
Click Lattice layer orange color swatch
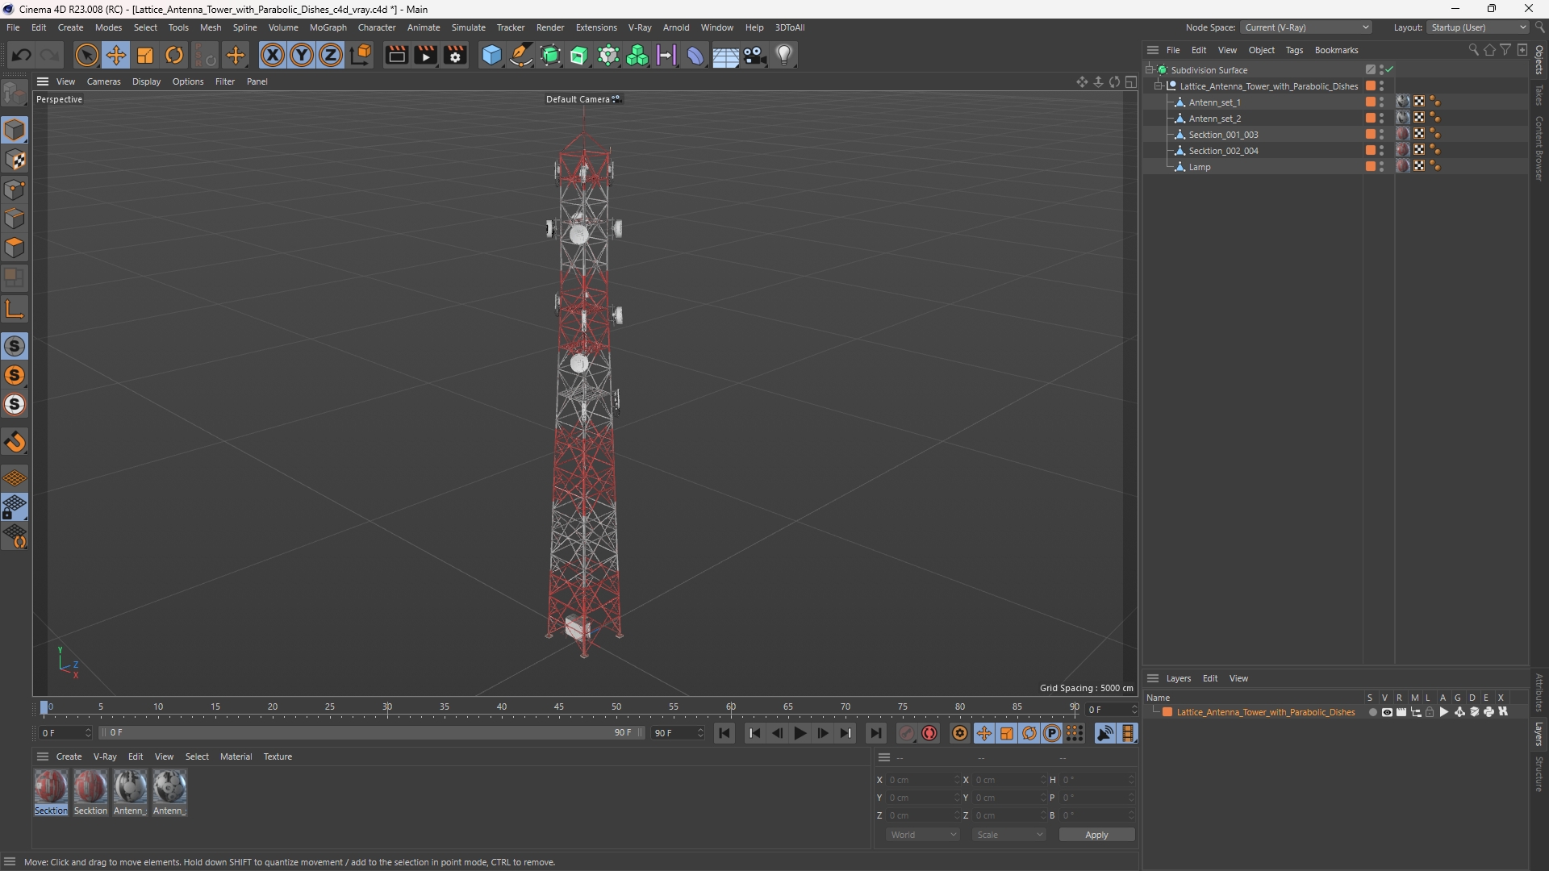[x=1167, y=712]
